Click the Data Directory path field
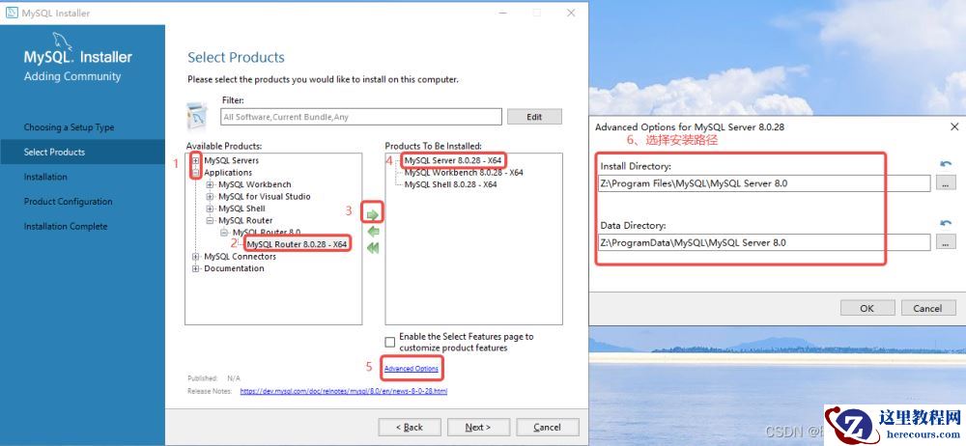This screenshot has width=966, height=446. tap(764, 242)
